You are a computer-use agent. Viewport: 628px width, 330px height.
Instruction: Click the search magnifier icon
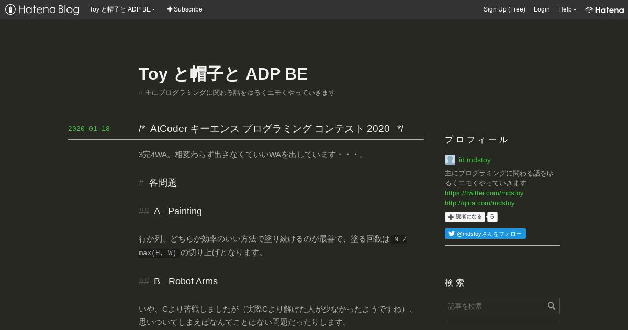[552, 306]
